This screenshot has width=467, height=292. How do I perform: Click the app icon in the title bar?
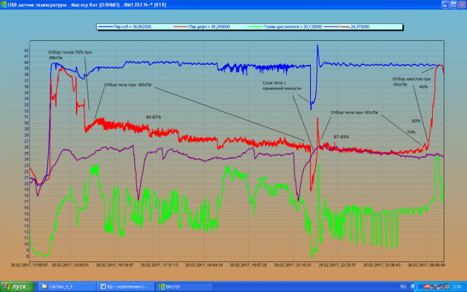click(x=4, y=4)
